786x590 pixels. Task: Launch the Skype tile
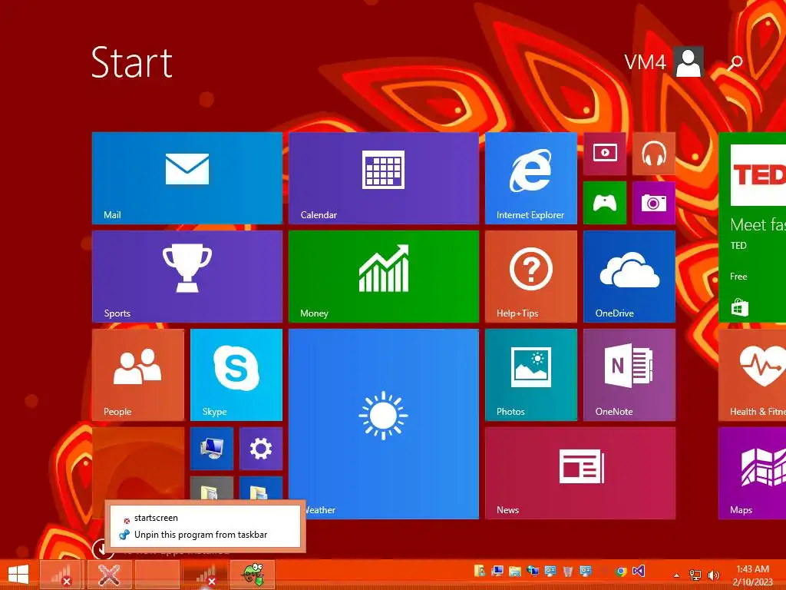pyautogui.click(x=236, y=375)
